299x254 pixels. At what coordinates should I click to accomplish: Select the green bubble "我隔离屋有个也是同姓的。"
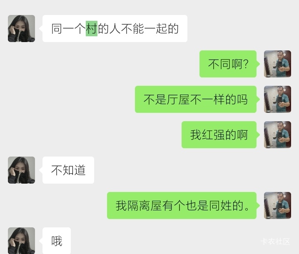click(182, 205)
